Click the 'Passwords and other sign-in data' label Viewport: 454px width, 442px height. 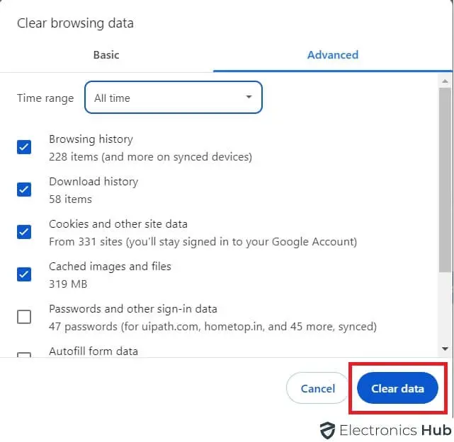(x=133, y=309)
